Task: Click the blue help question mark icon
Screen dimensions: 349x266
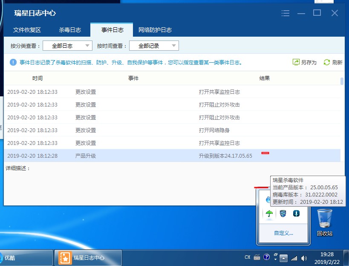Action: 267,257
